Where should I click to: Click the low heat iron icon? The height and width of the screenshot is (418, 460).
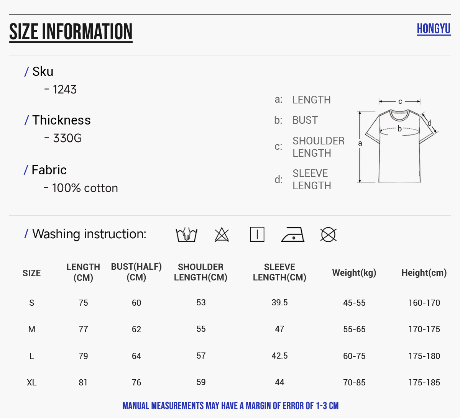pos(292,234)
